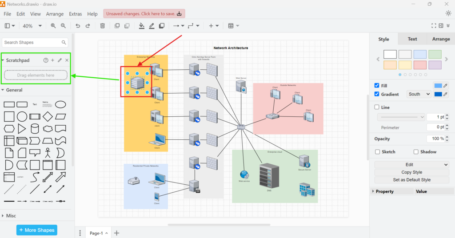
Task: Click the Undo arrow icon
Action: point(78,26)
